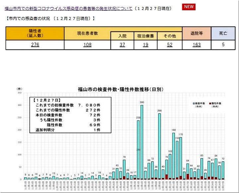Click the chart title 福山市の検査件数・陽性件数推移

120,89
